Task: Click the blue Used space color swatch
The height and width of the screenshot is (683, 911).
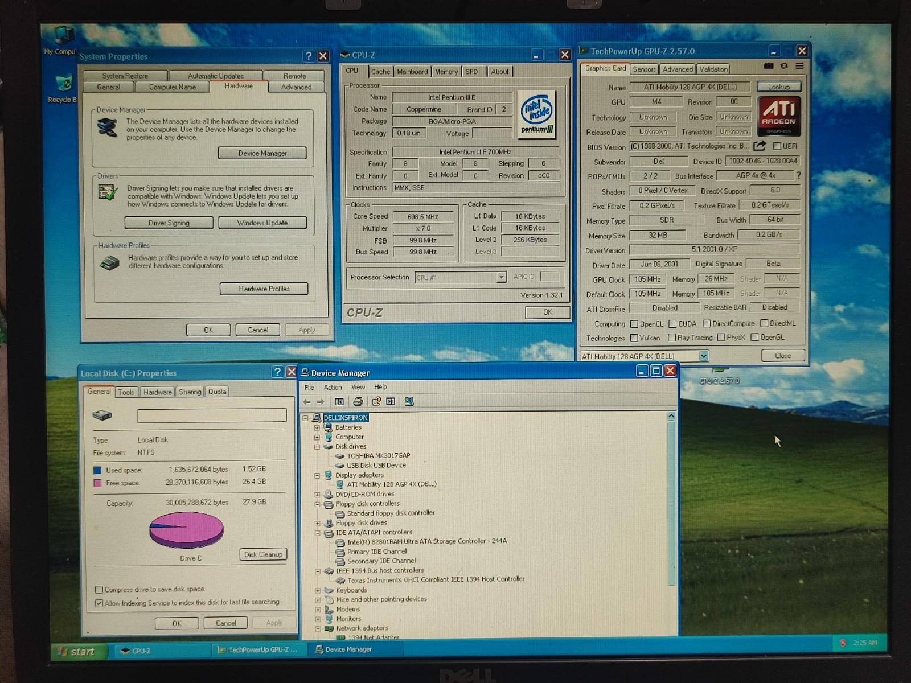Action: pyautogui.click(x=97, y=470)
